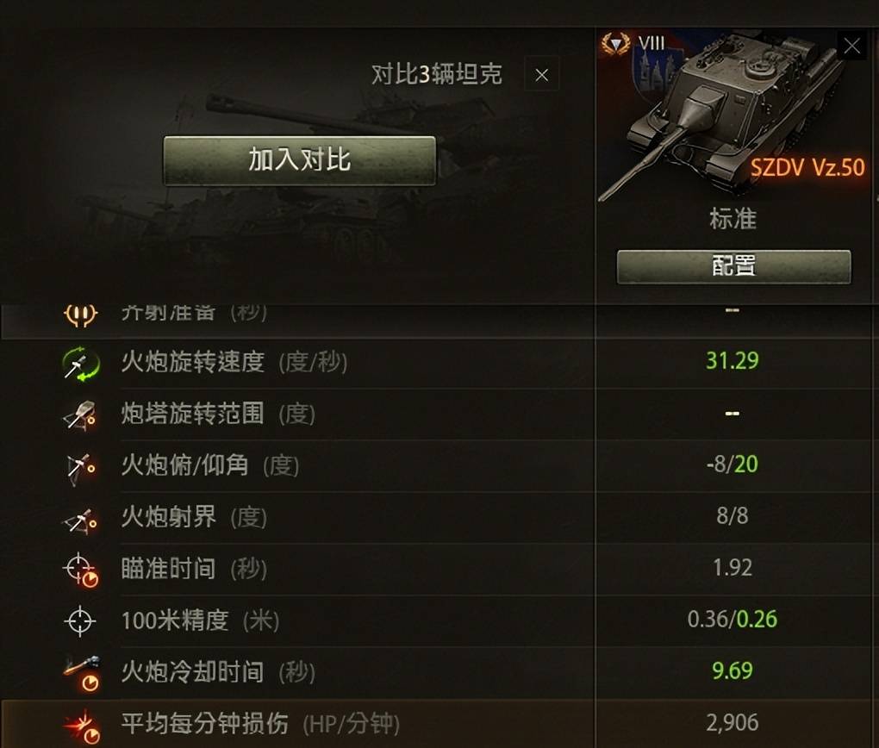
Task: Select the 平均每分钟损伤 highlighted row
Action: [439, 724]
